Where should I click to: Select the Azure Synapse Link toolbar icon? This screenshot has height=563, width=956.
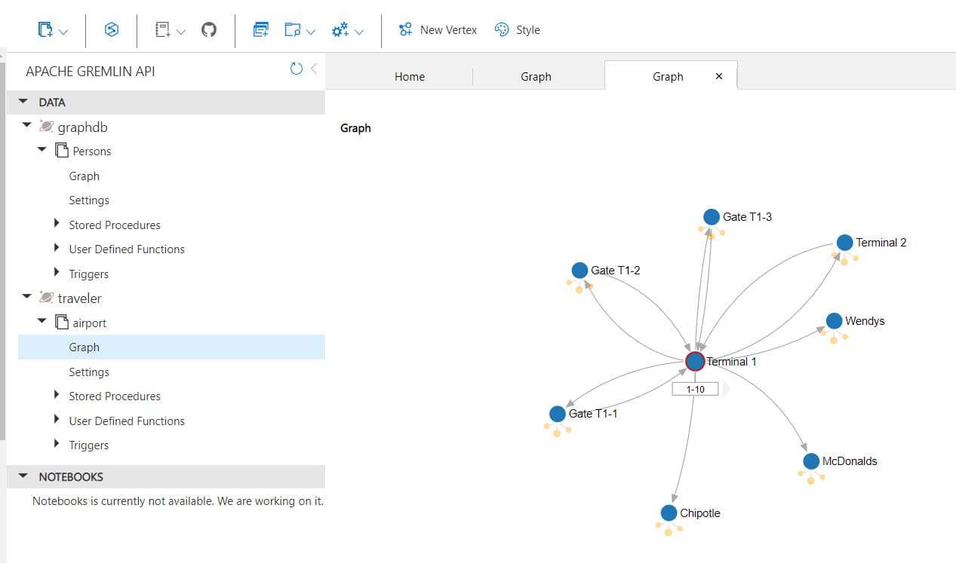[111, 29]
